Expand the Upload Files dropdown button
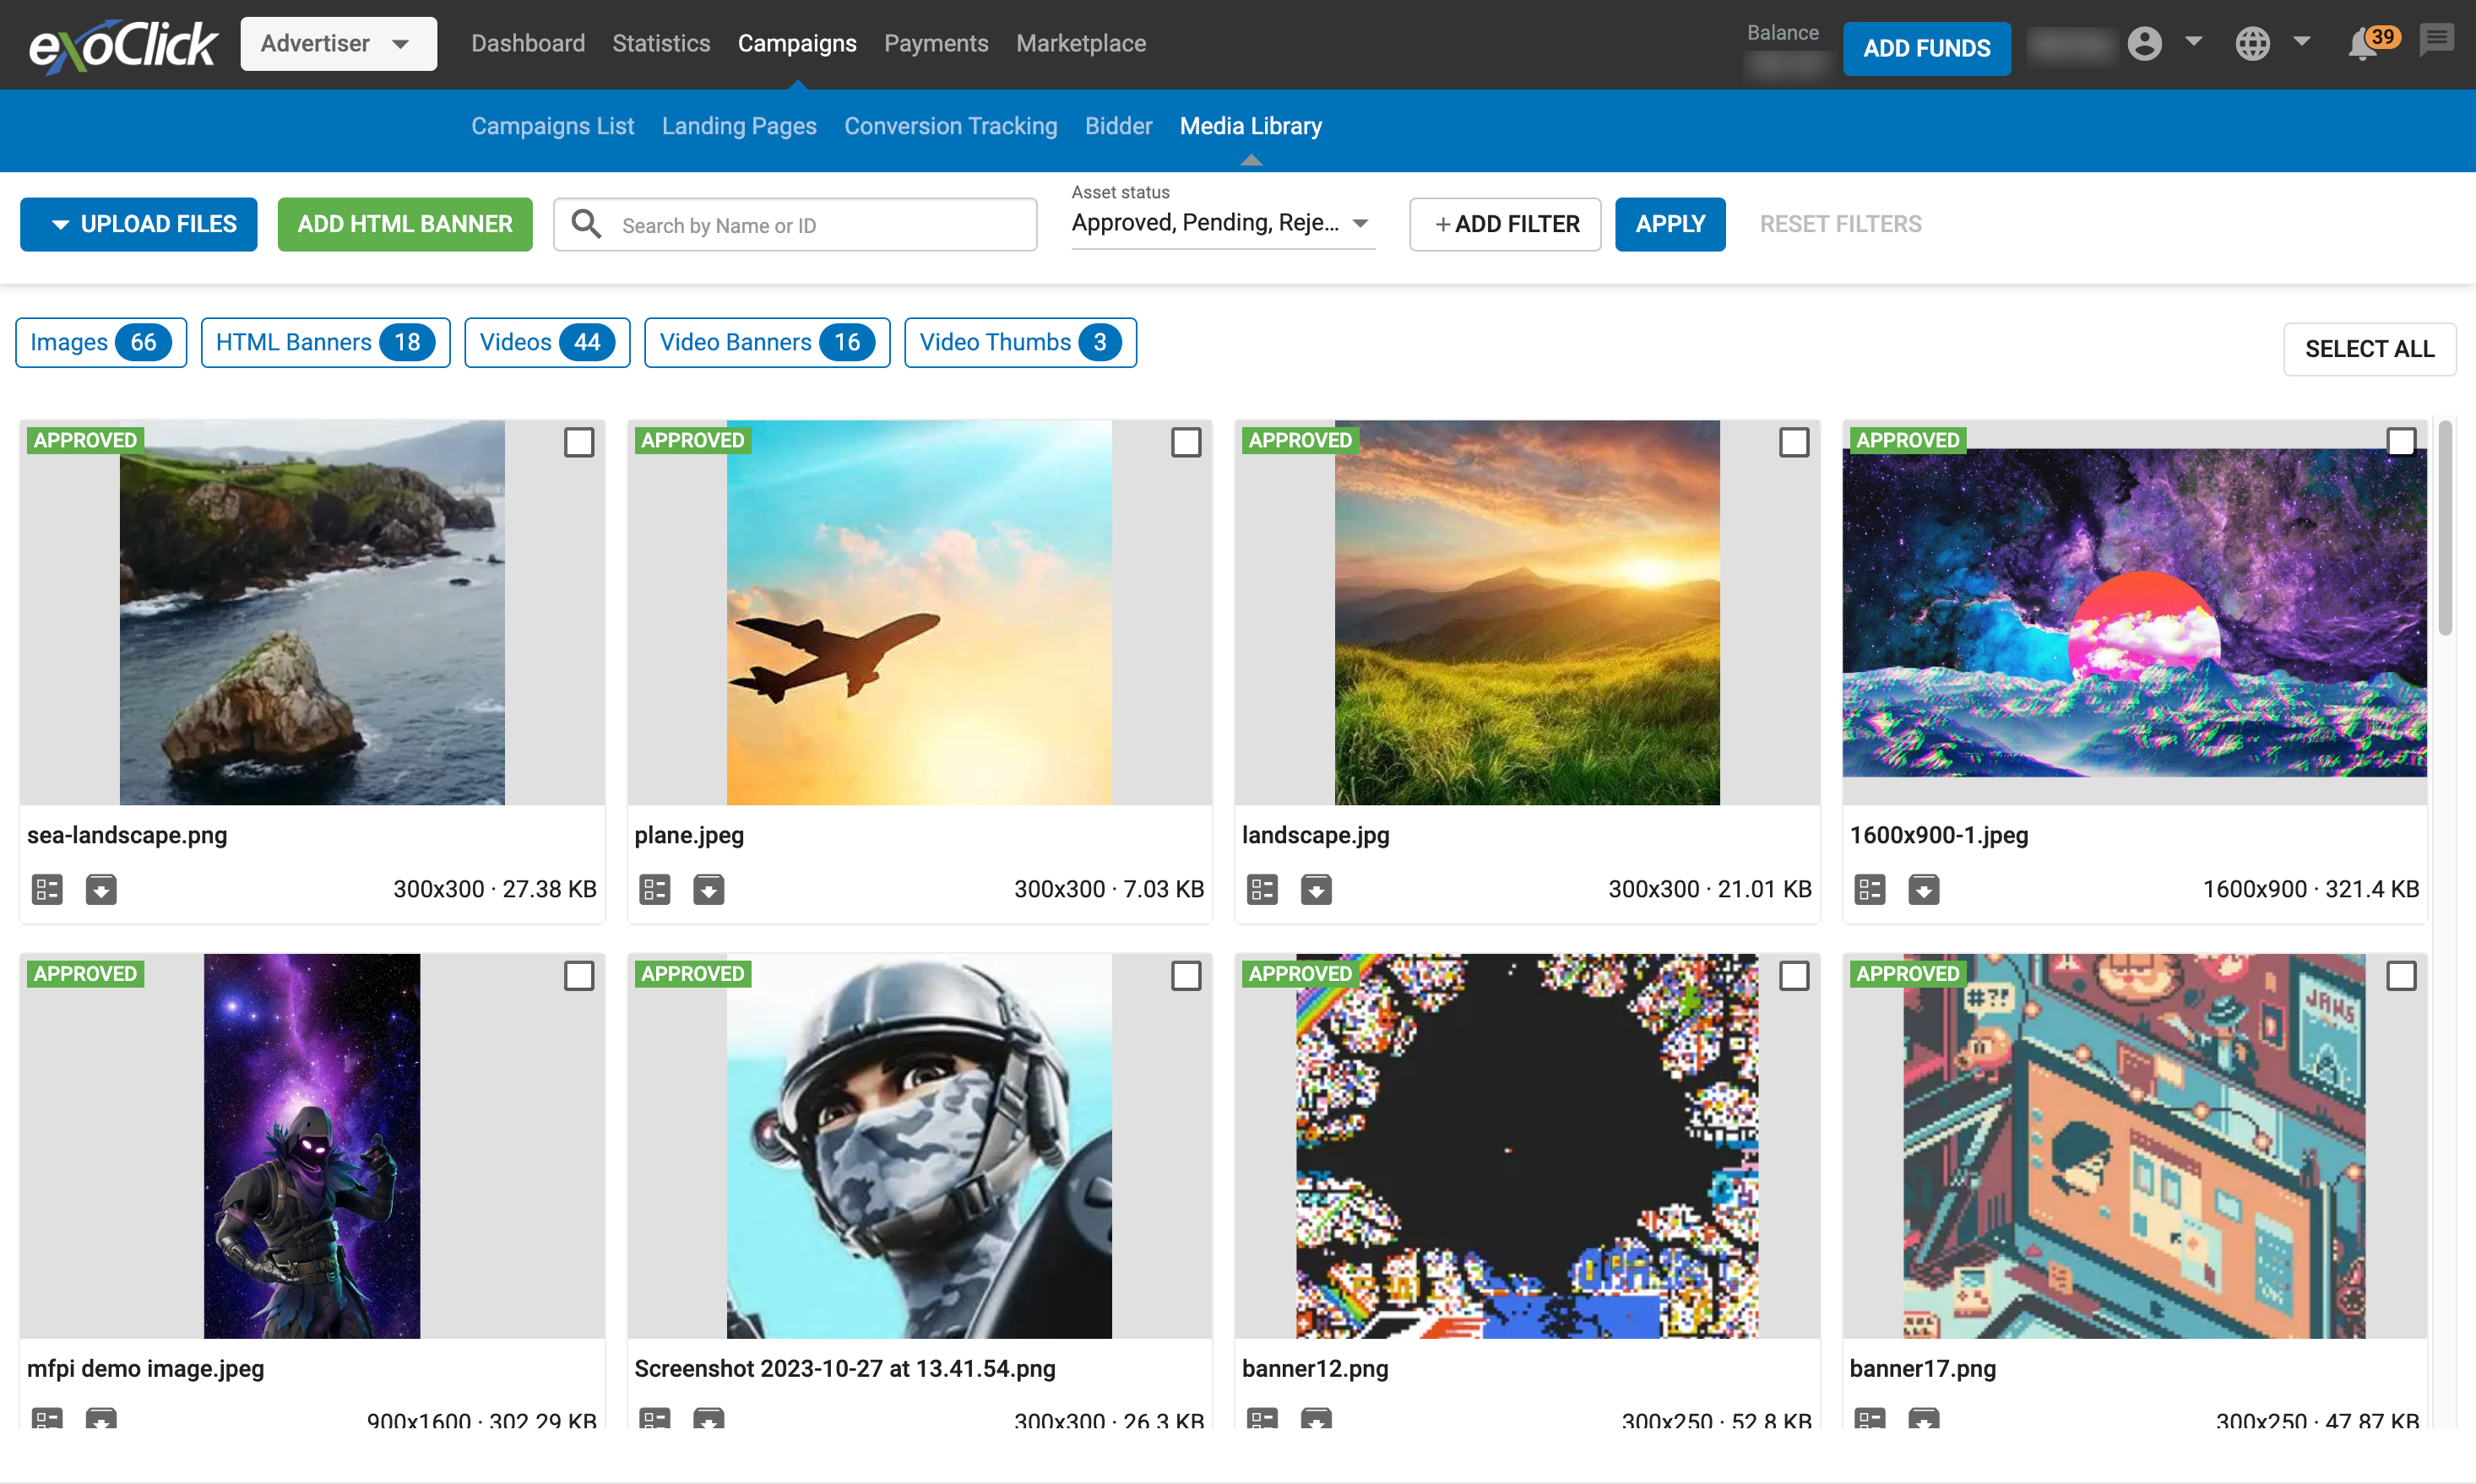2476x1484 pixels. (139, 224)
